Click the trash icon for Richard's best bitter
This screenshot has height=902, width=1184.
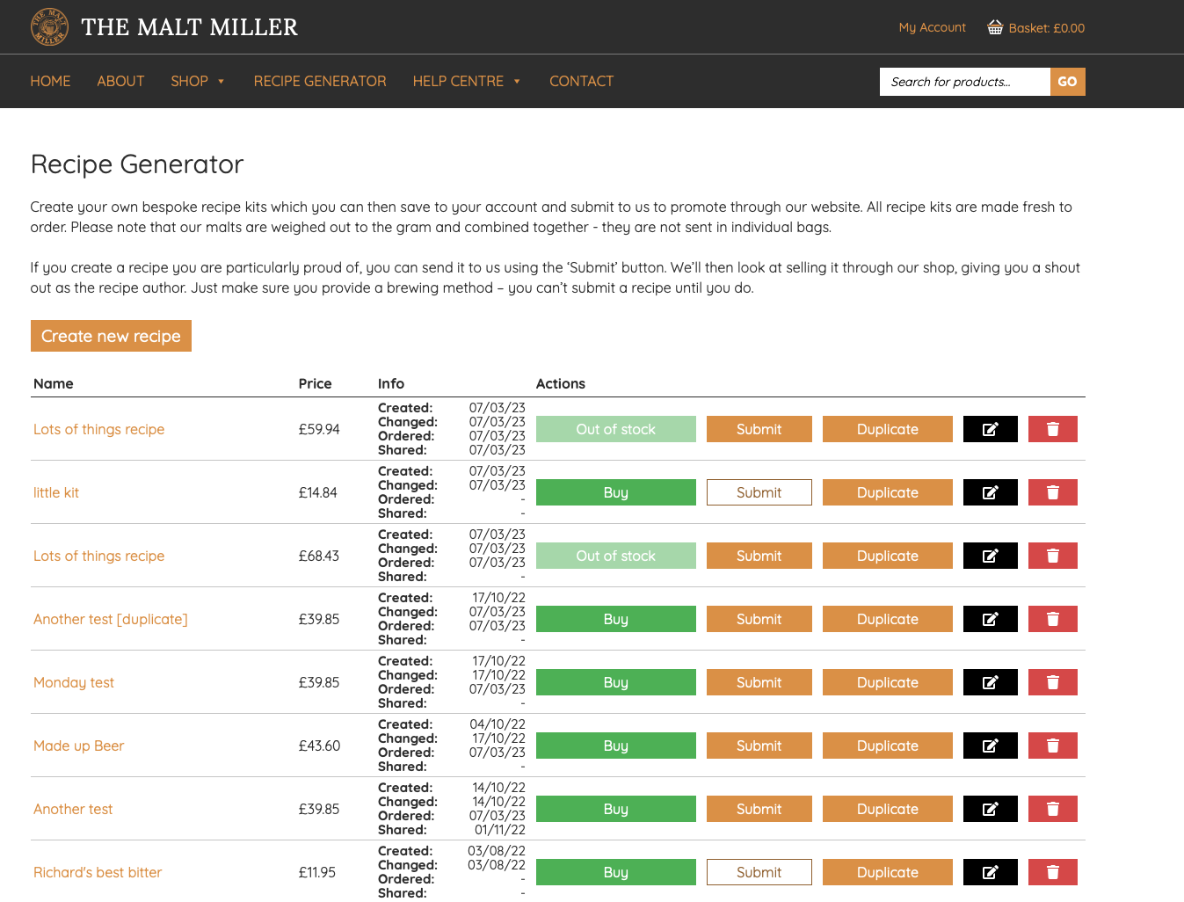click(x=1052, y=872)
